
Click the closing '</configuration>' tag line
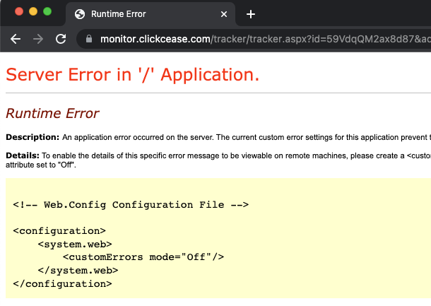click(x=62, y=283)
